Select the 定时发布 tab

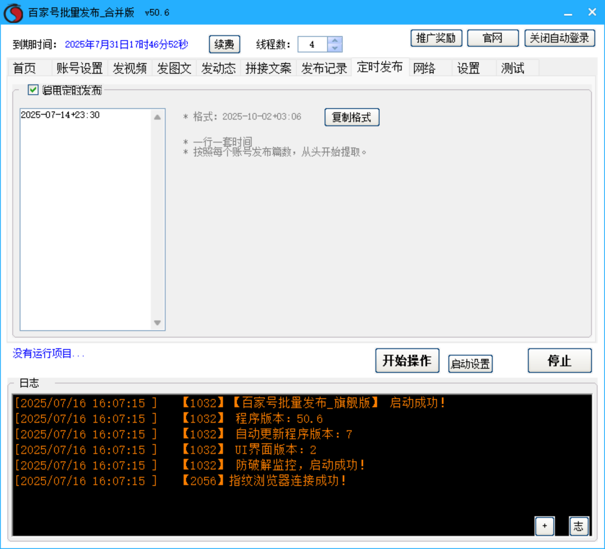380,67
